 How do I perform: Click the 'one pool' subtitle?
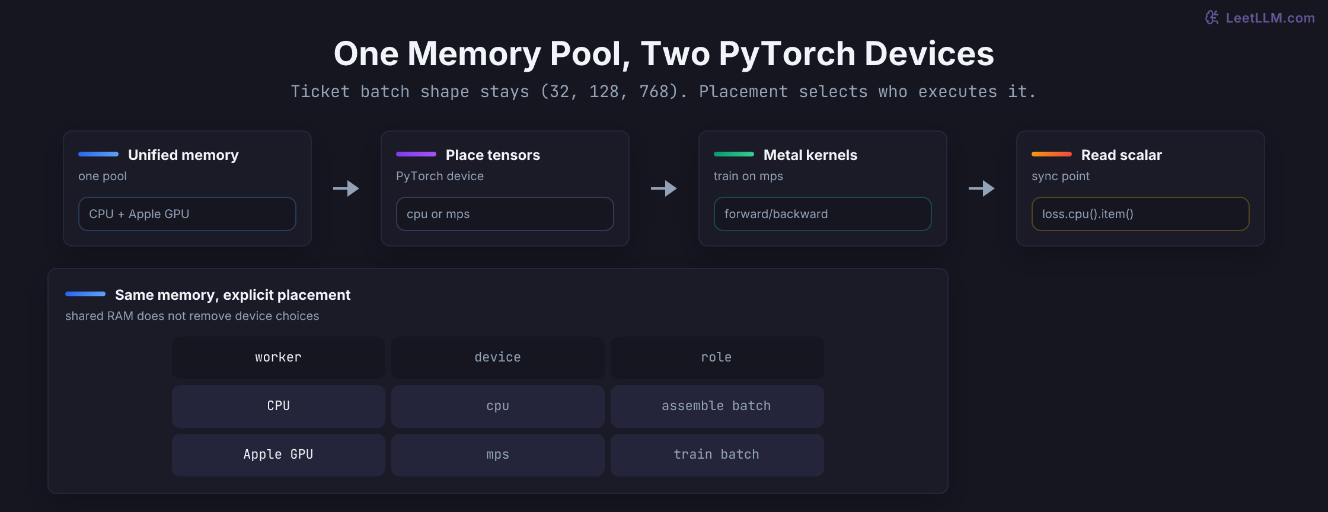(103, 176)
